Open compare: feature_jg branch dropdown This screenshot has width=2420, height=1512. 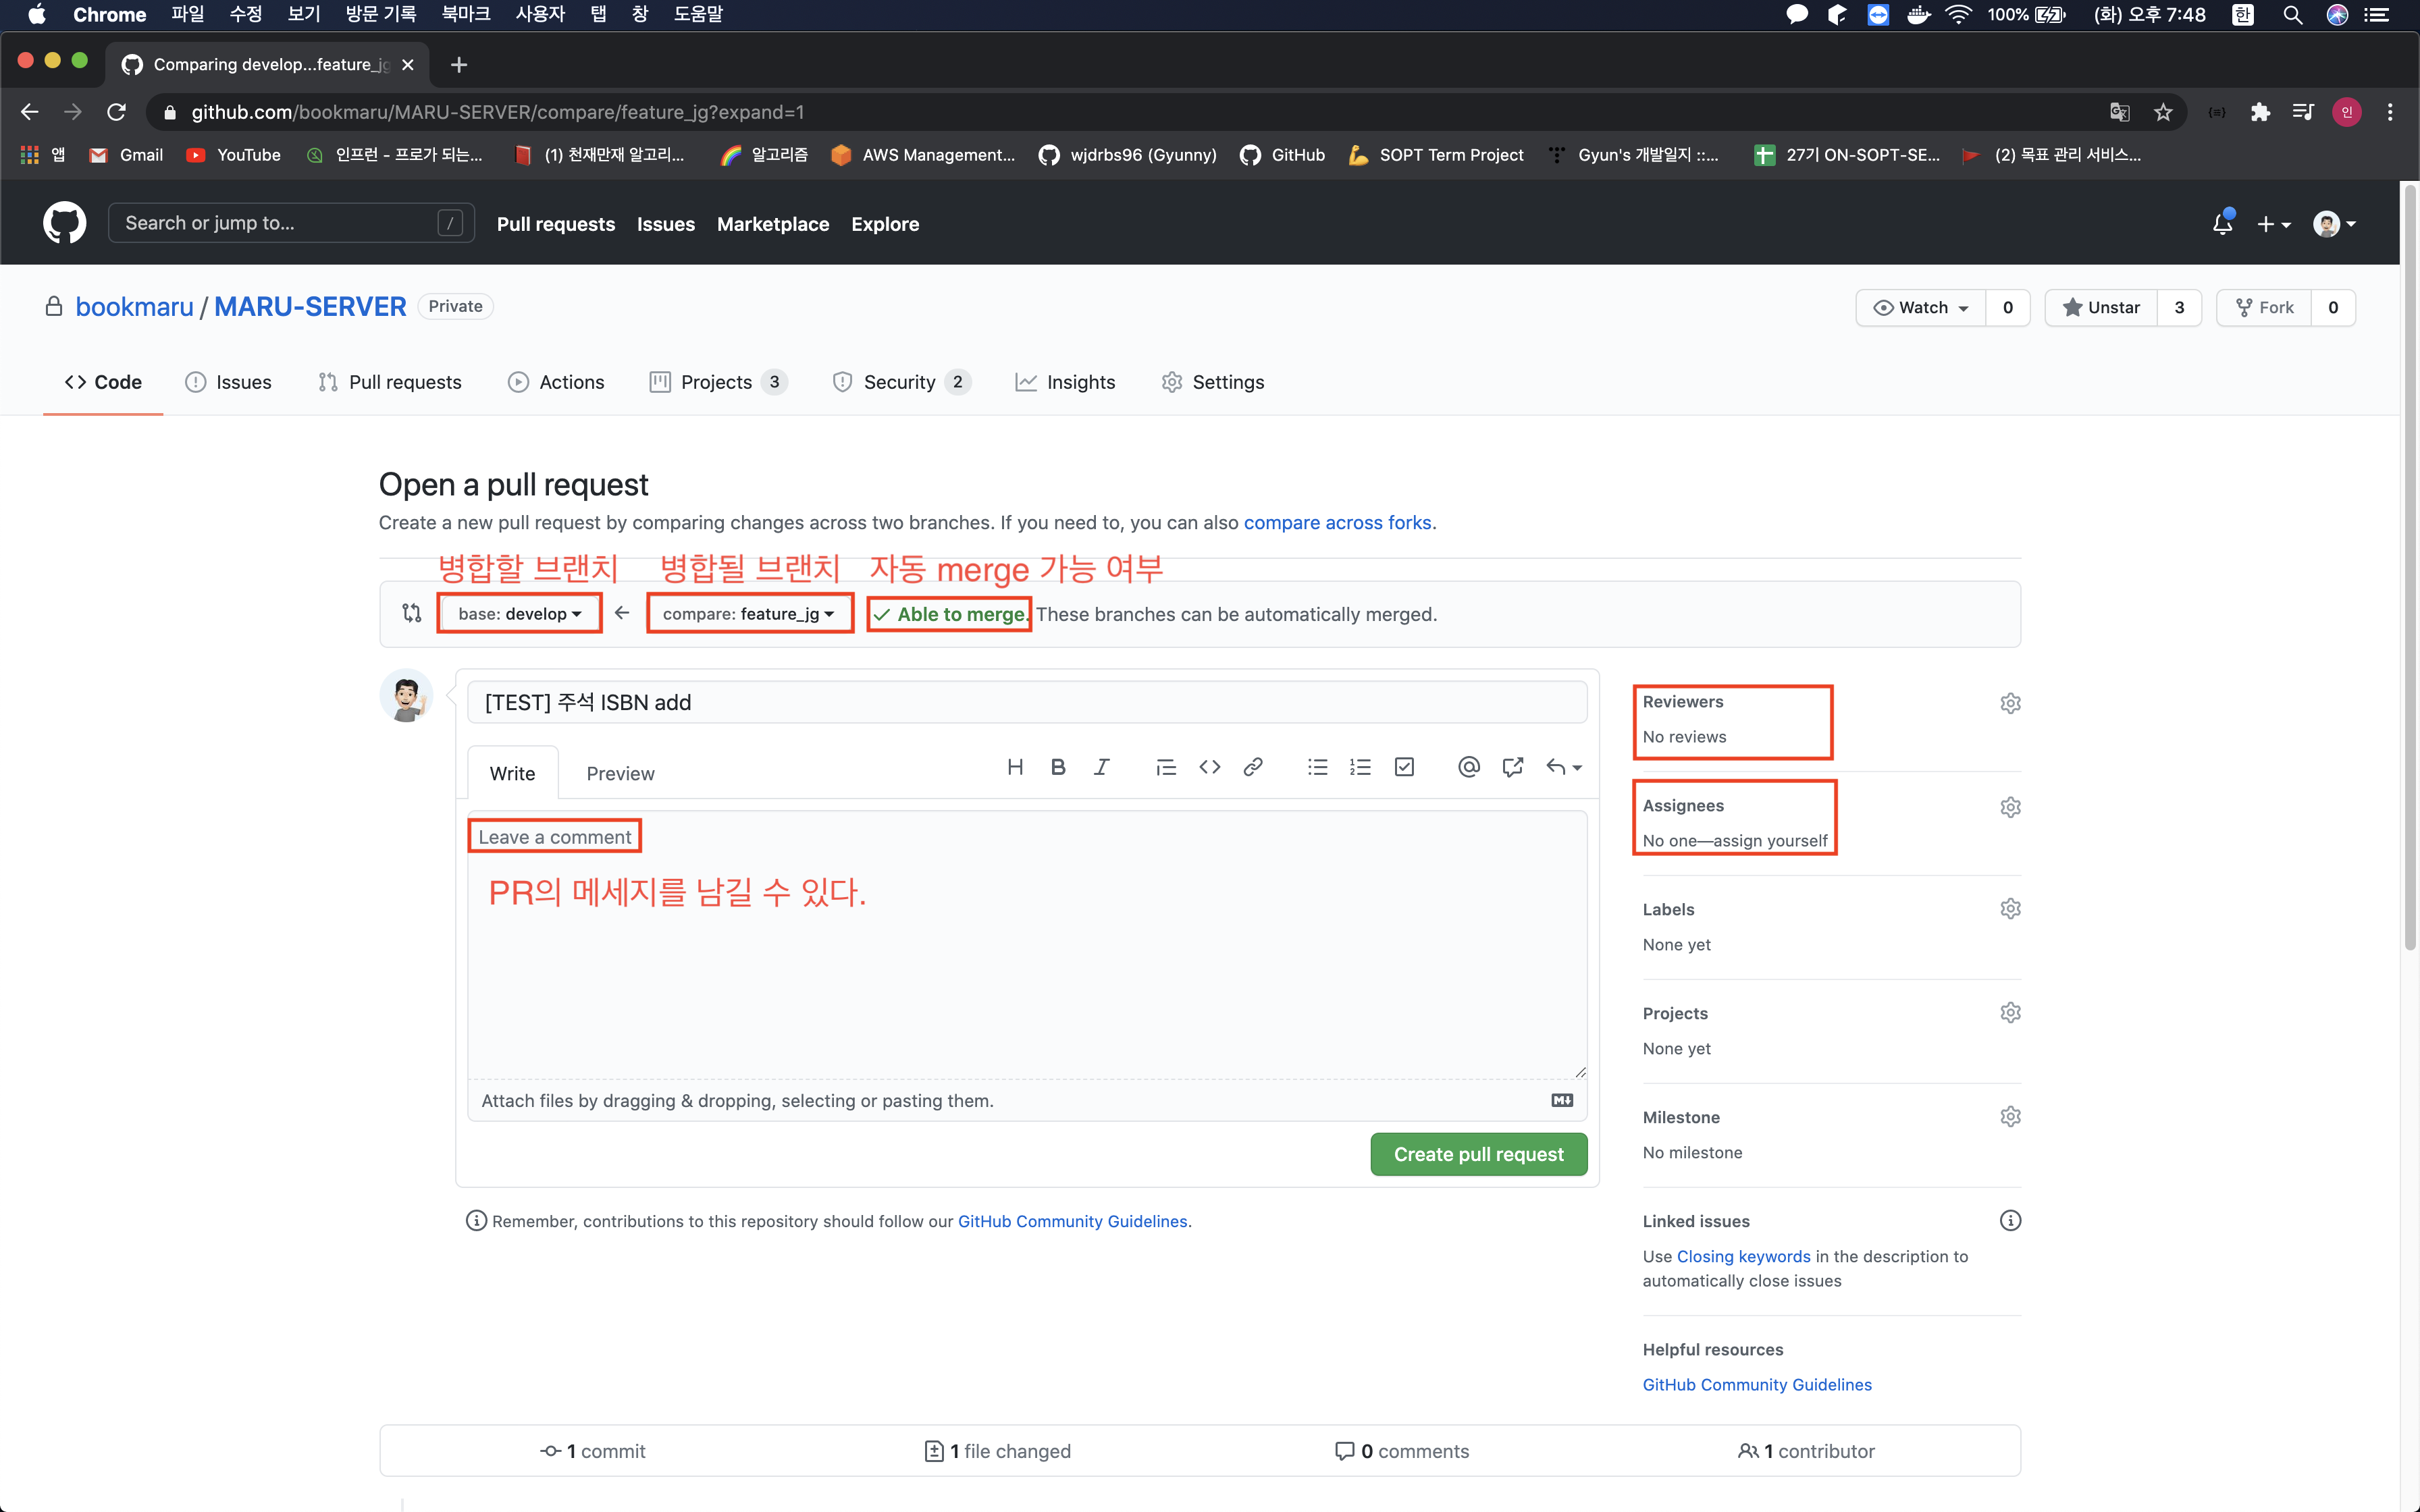point(748,614)
